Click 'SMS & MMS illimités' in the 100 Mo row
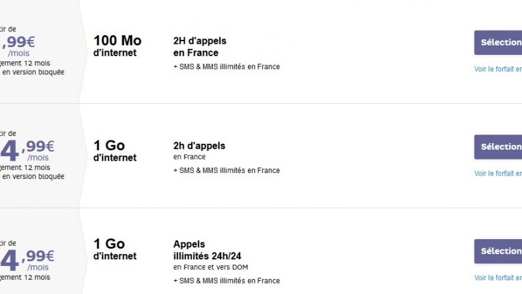This screenshot has height=294, width=522. click(x=226, y=67)
